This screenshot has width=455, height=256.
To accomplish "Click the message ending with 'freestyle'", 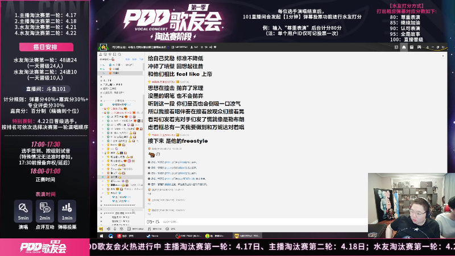I will [177, 141].
